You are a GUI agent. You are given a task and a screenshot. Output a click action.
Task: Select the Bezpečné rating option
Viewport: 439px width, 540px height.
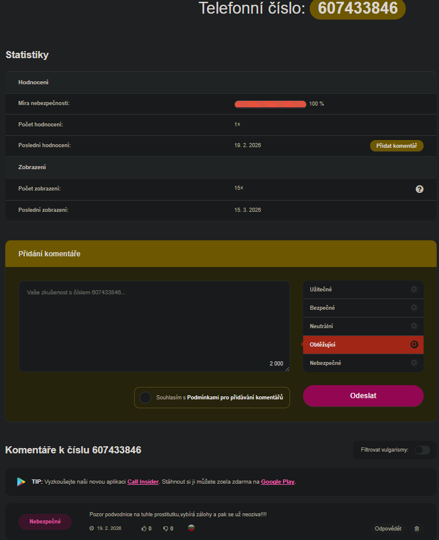pos(363,308)
